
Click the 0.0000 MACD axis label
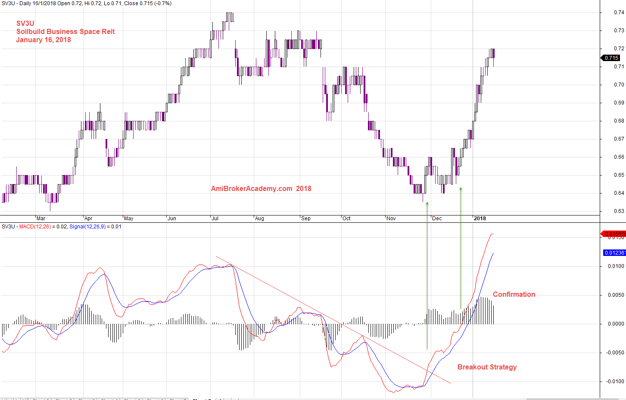pyautogui.click(x=616, y=324)
